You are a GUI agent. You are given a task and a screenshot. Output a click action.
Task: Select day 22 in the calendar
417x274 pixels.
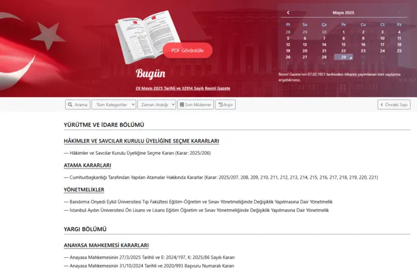coord(344,51)
